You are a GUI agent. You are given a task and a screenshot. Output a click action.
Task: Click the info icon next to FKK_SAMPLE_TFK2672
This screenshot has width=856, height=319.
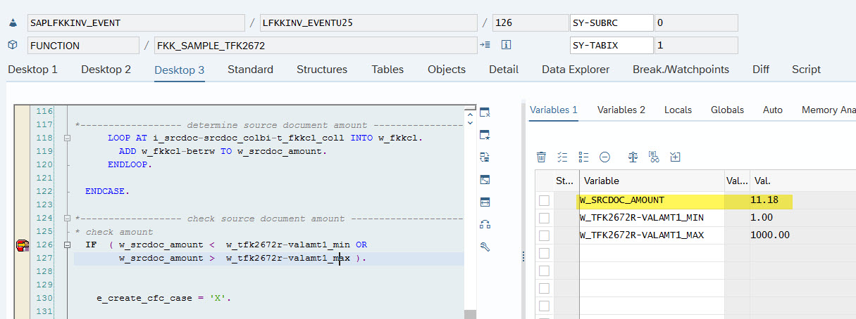(x=505, y=45)
